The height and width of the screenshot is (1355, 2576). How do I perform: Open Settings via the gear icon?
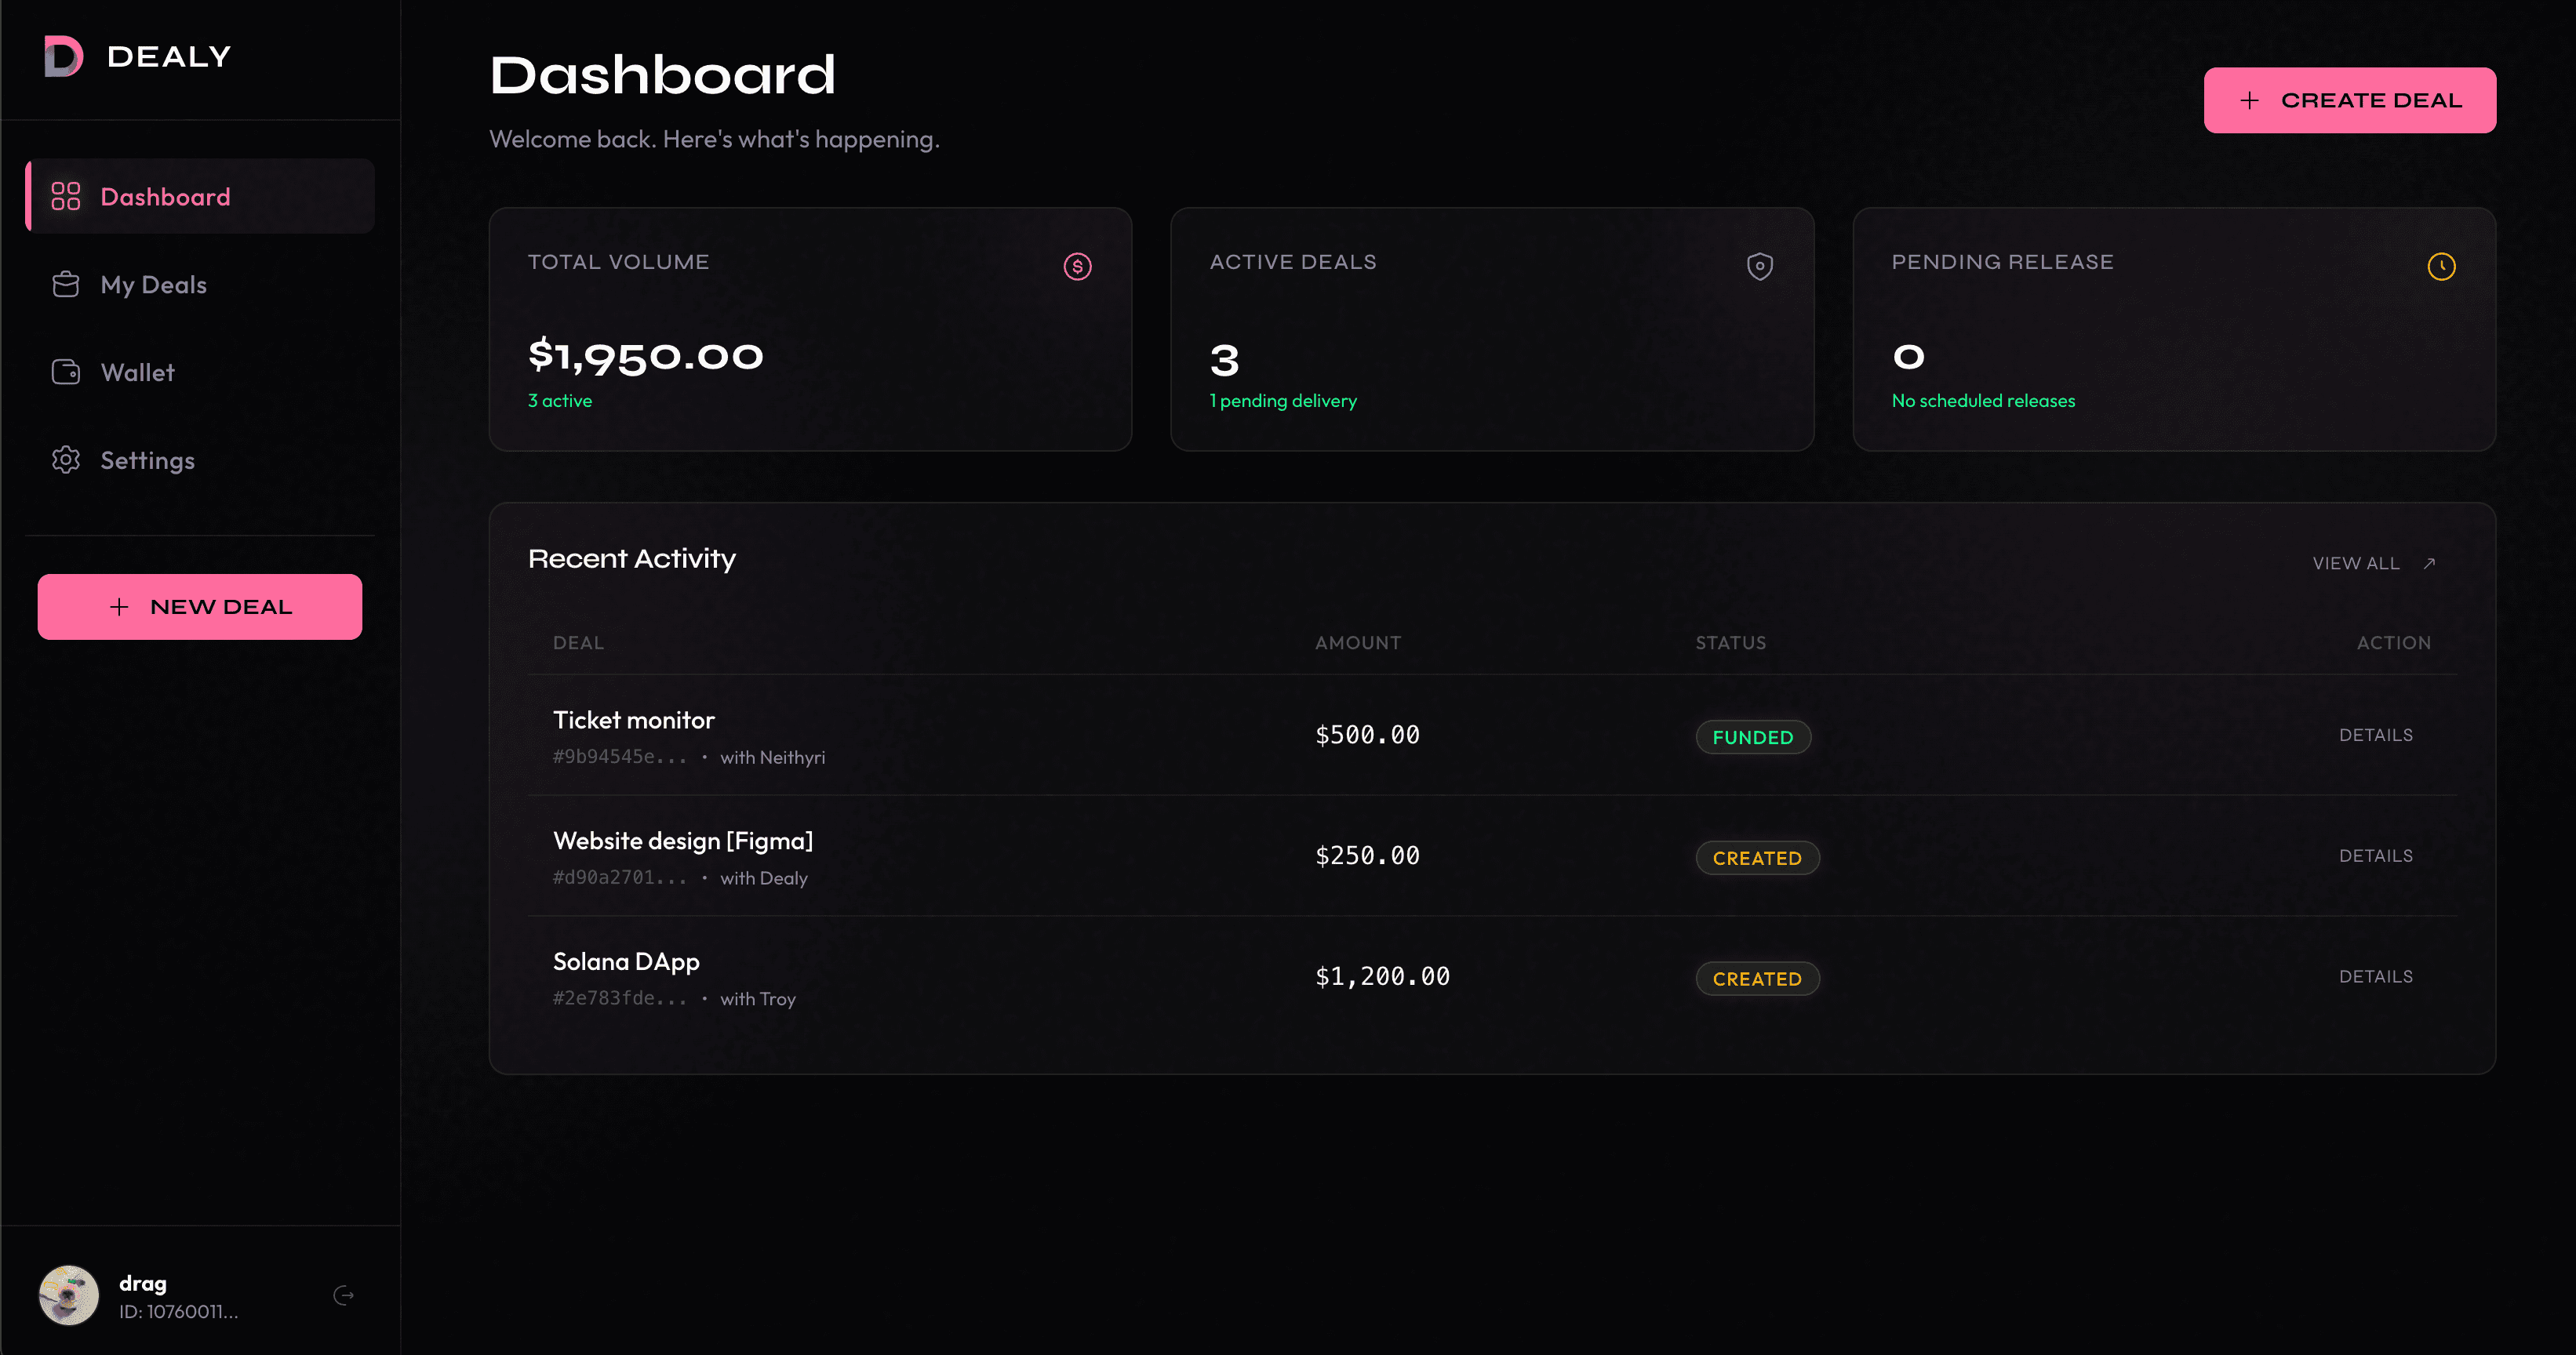(66, 460)
